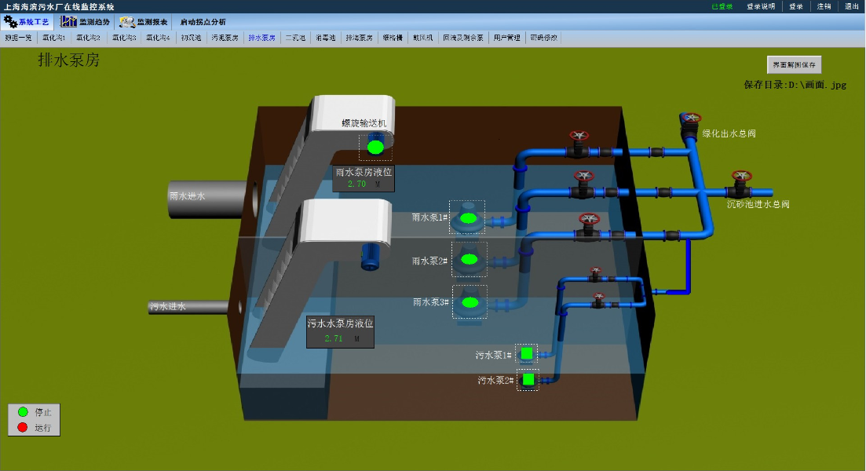Click the 注销 link in the header
The height and width of the screenshot is (471, 866).
click(x=824, y=6)
